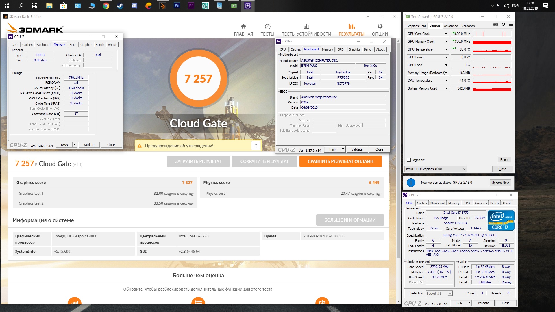Click GPU-Z screenshot camera icon
The width and height of the screenshot is (555, 312).
point(496,25)
